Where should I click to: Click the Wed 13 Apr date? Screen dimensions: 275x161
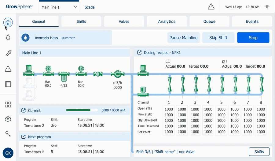tap(233, 7)
